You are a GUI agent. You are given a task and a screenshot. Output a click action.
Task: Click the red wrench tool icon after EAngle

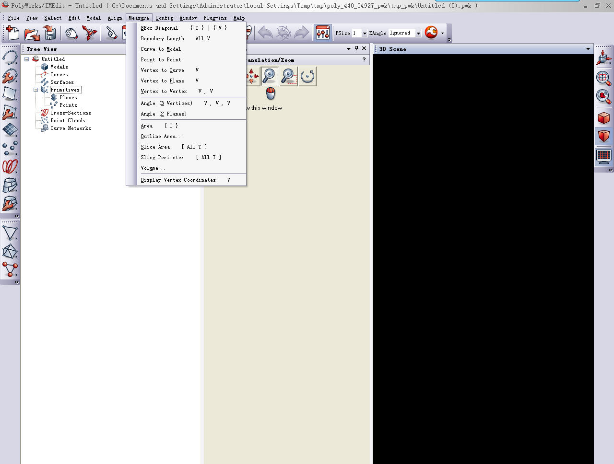[x=431, y=33]
